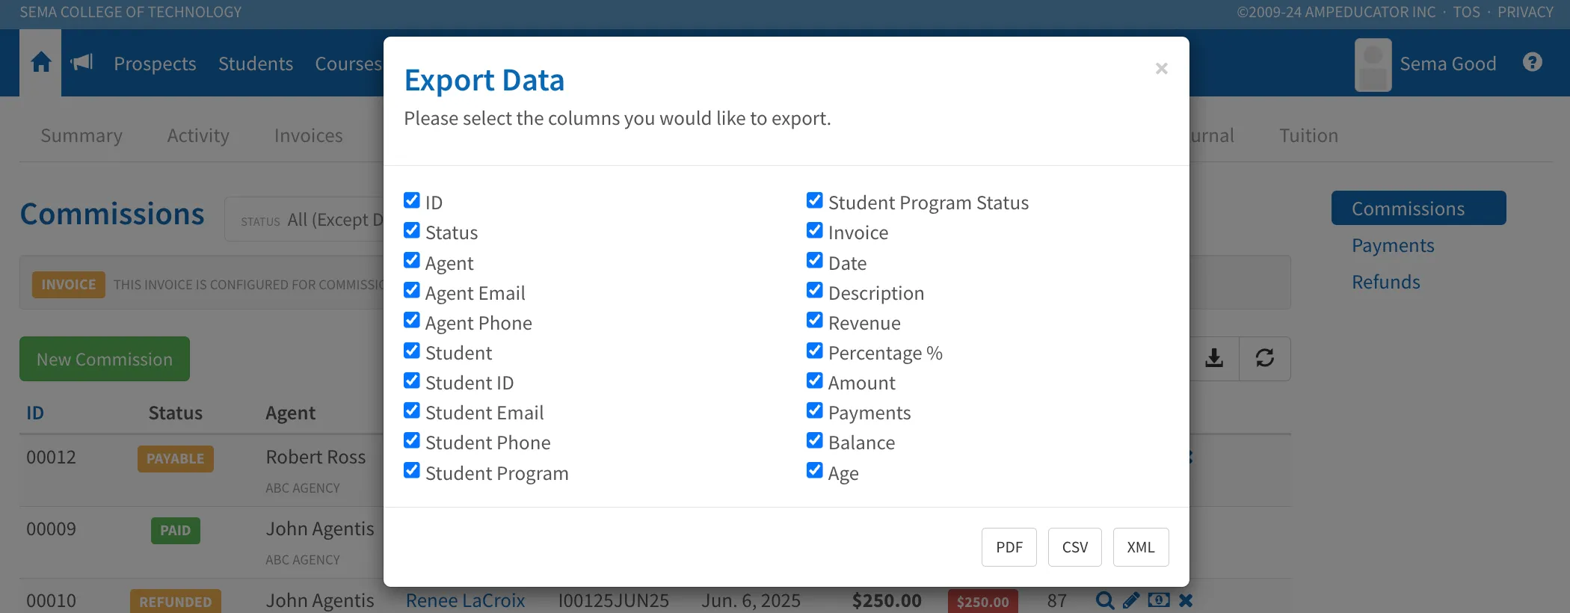Open the Status filter dropdown
1570x613 pixels.
click(x=304, y=220)
